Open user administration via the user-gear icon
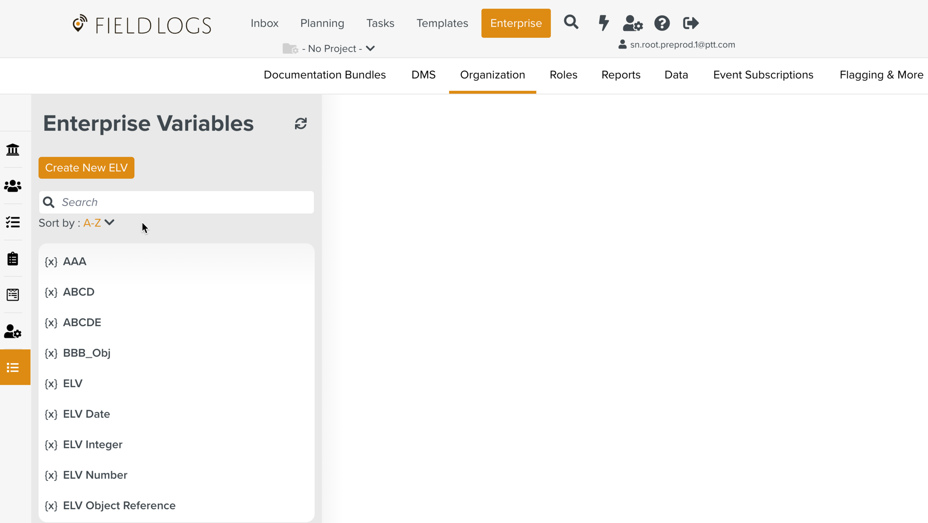 click(633, 23)
